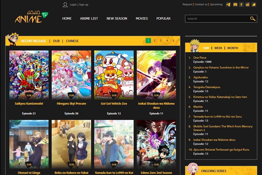Viewport: 262px width, 175px height.
Task: Go to pagination page 4
Action: click(167, 40)
